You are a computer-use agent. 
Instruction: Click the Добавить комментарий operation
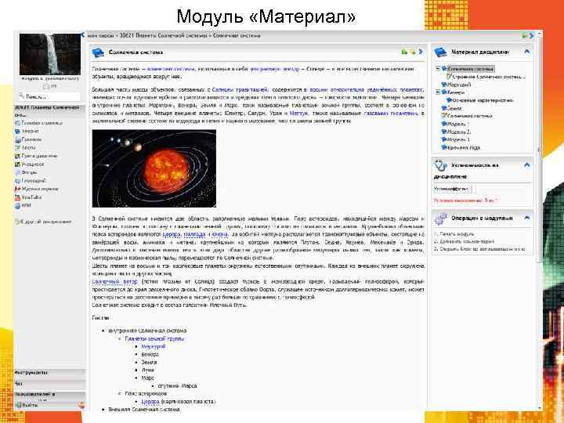point(467,241)
